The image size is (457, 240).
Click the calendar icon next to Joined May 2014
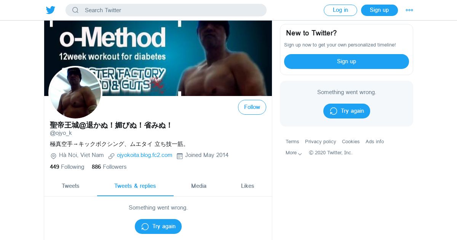tap(180, 156)
